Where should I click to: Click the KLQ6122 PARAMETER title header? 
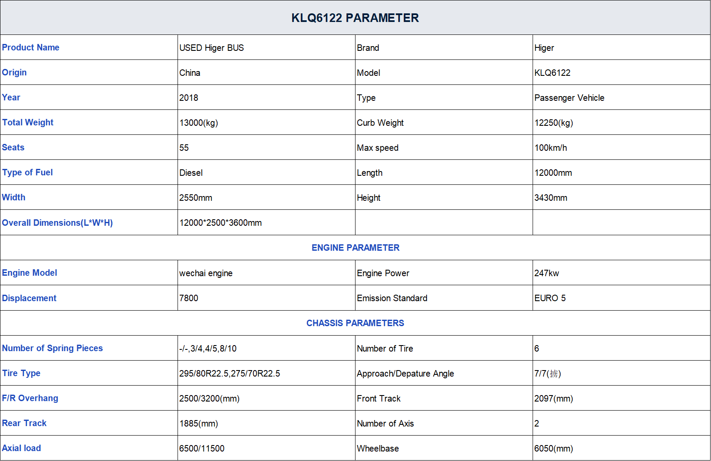(x=355, y=18)
